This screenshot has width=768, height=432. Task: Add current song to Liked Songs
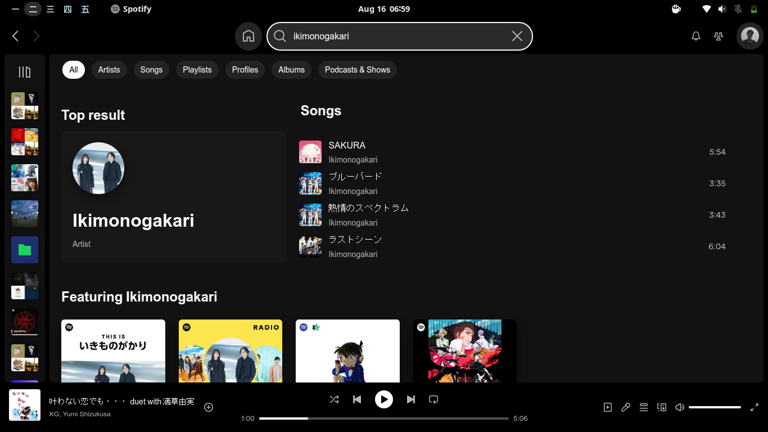[209, 407]
